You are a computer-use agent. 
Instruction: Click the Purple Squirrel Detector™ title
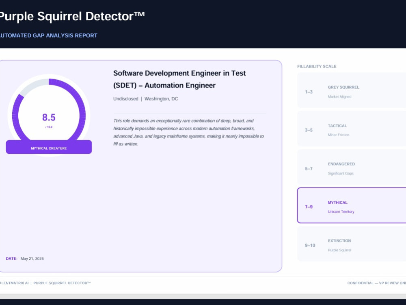pyautogui.click(x=72, y=16)
